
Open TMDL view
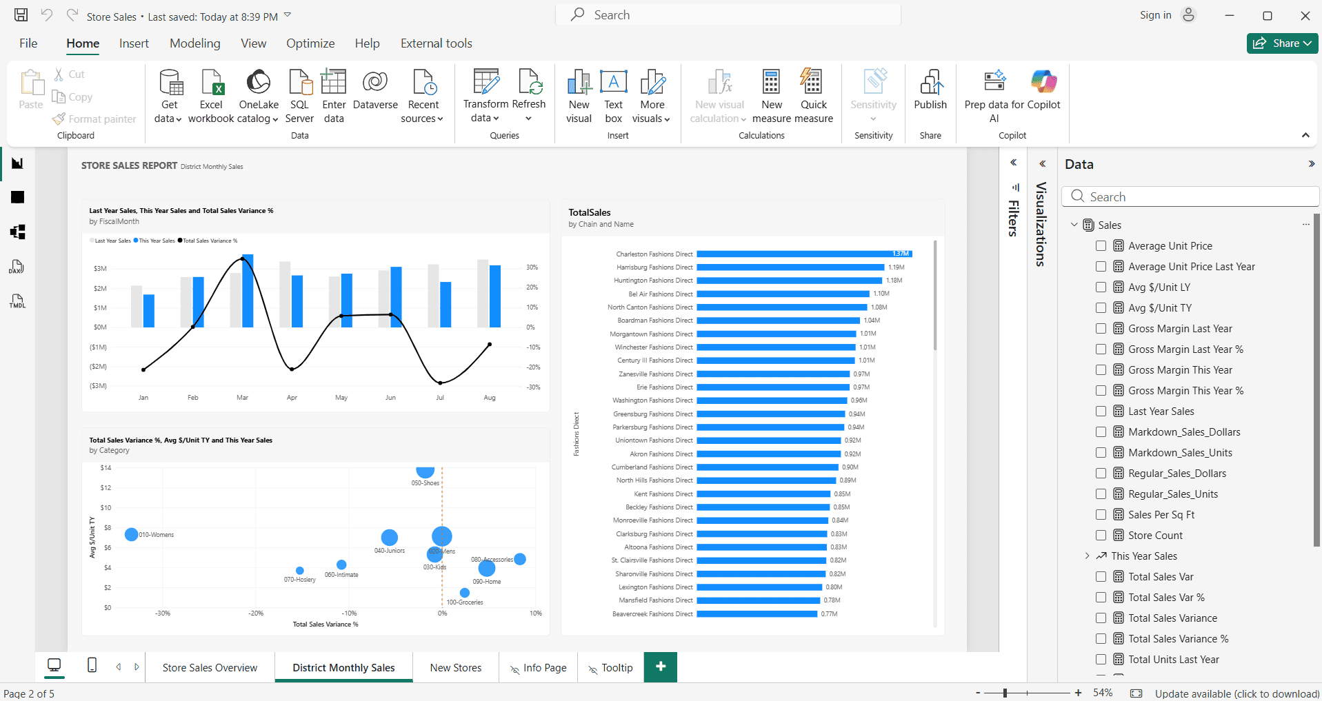[x=18, y=301]
